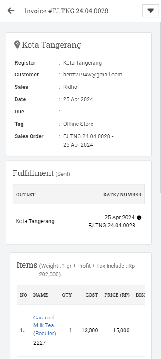Click the Offline Store tag value
Viewport: 161px width, 359px height.
click(x=78, y=124)
